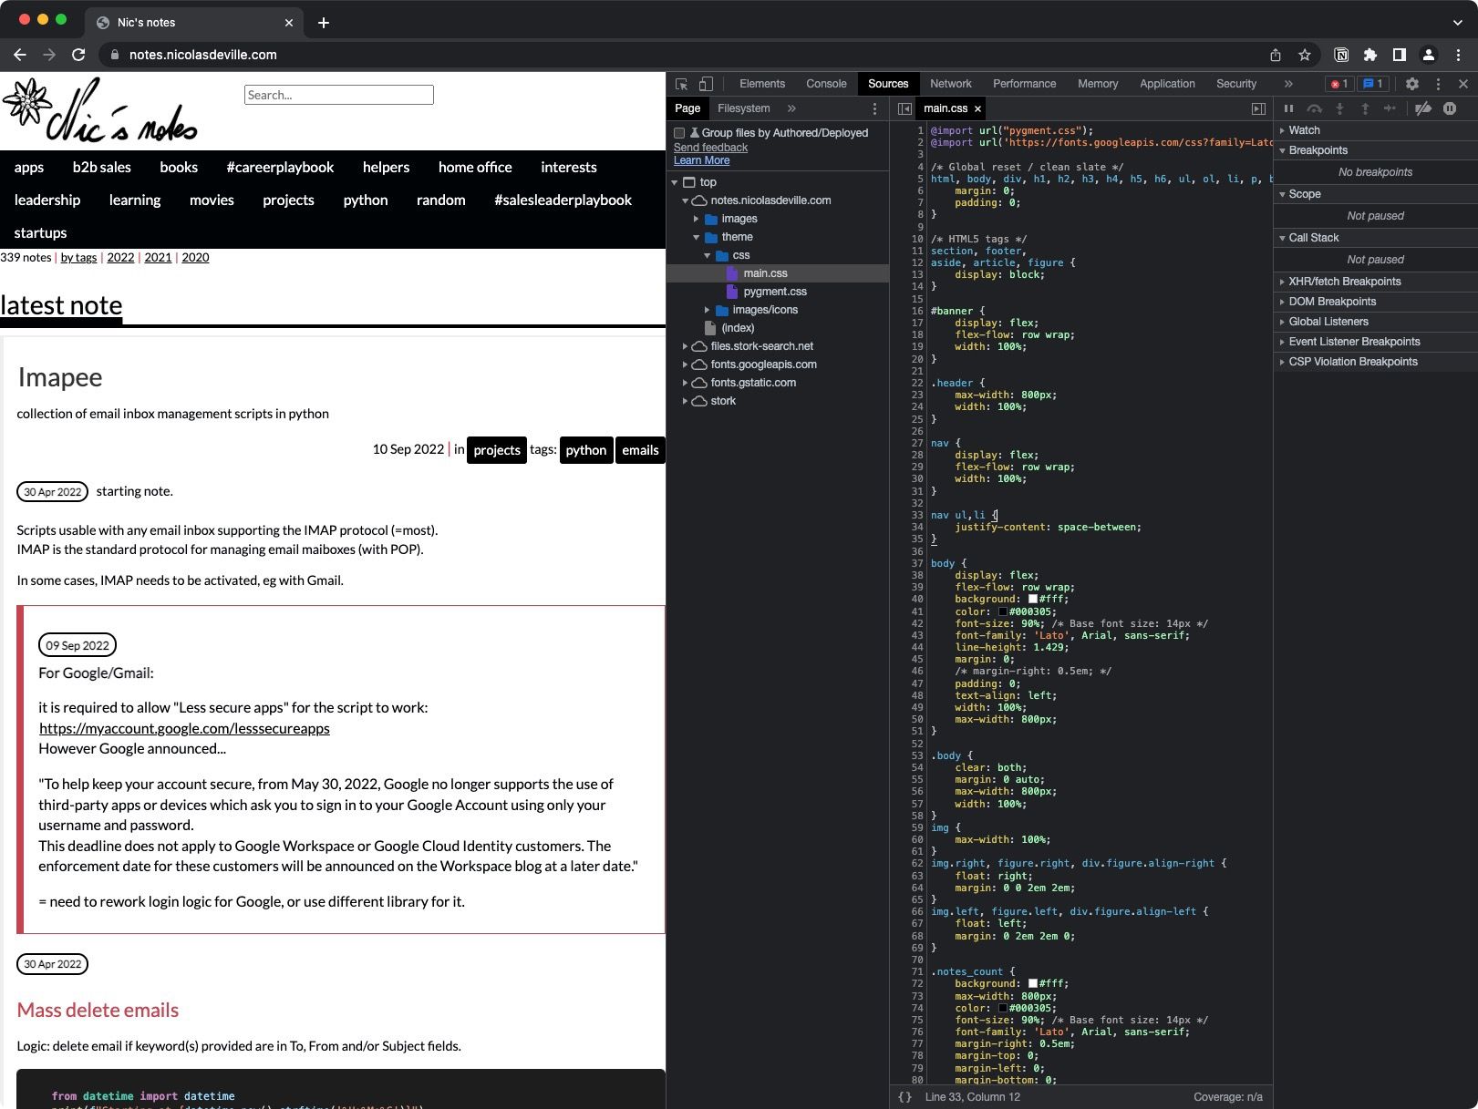
Task: Toggle the device toolbar icon
Action: [706, 84]
